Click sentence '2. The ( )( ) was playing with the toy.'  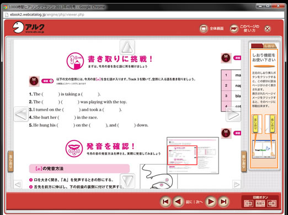point(78,102)
